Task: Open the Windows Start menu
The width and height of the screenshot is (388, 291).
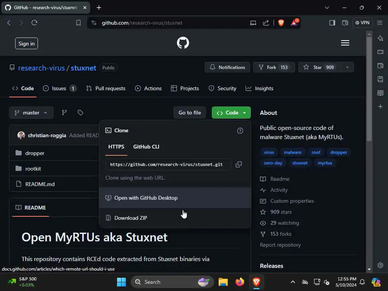Action: (121, 282)
